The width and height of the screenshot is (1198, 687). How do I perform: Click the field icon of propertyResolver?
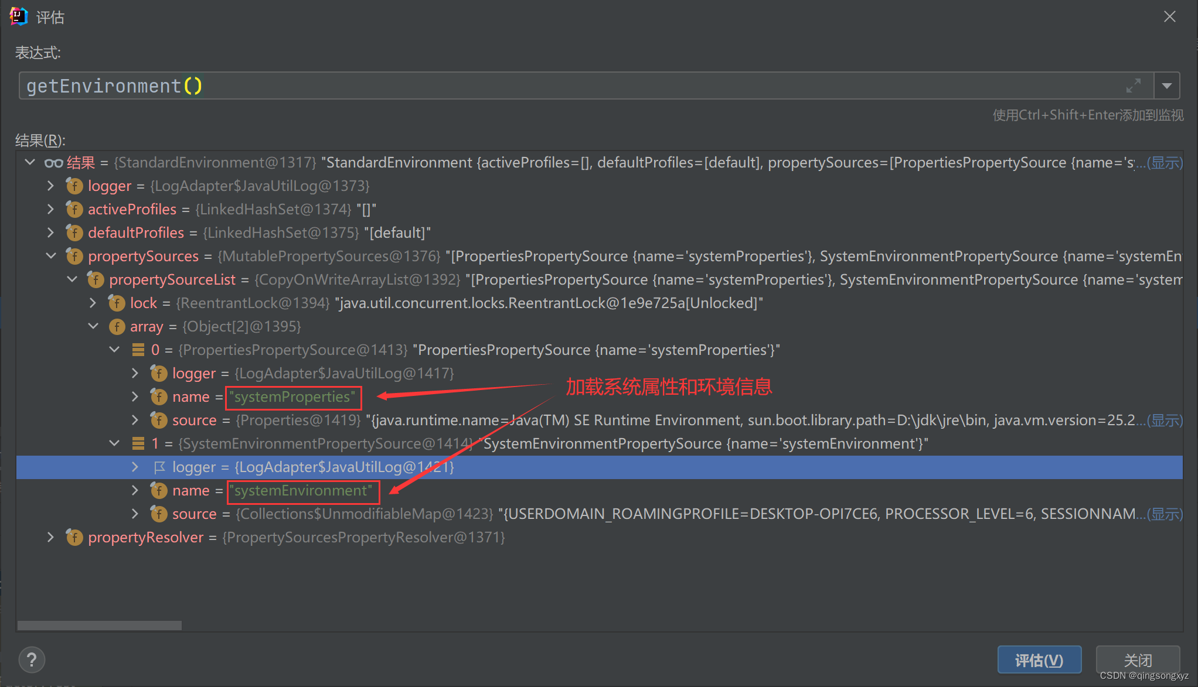pos(74,537)
